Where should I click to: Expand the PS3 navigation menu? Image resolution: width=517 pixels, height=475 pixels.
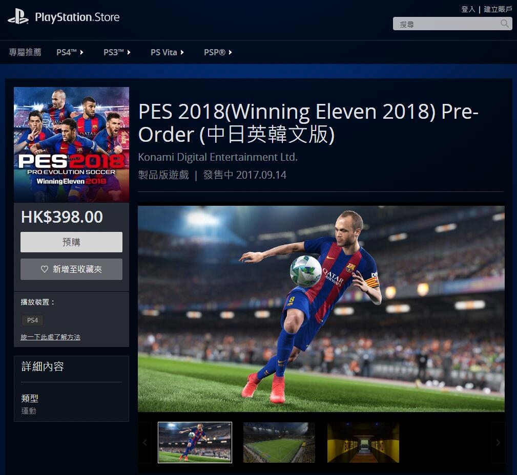(x=117, y=52)
